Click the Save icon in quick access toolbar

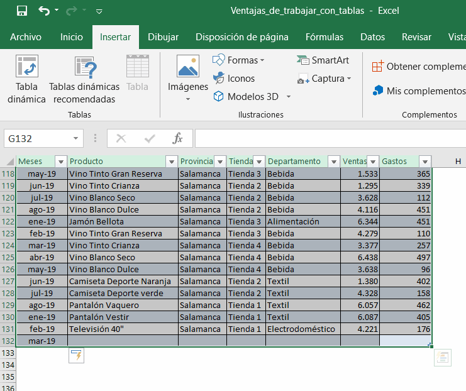(x=21, y=11)
